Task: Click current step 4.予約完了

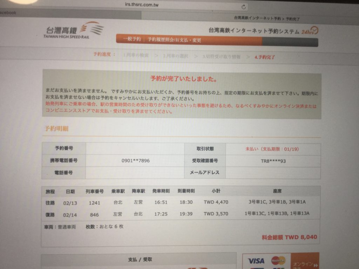Action: [265, 57]
